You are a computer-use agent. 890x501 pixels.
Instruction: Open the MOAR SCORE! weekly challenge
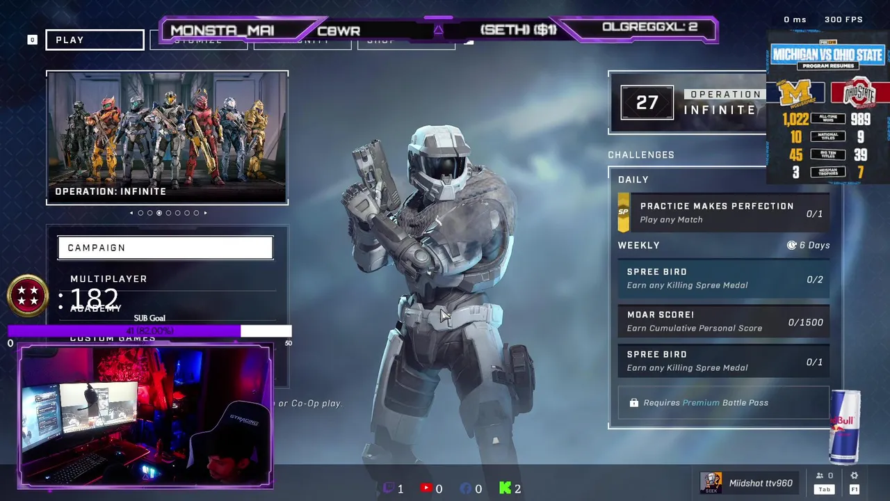click(x=724, y=322)
